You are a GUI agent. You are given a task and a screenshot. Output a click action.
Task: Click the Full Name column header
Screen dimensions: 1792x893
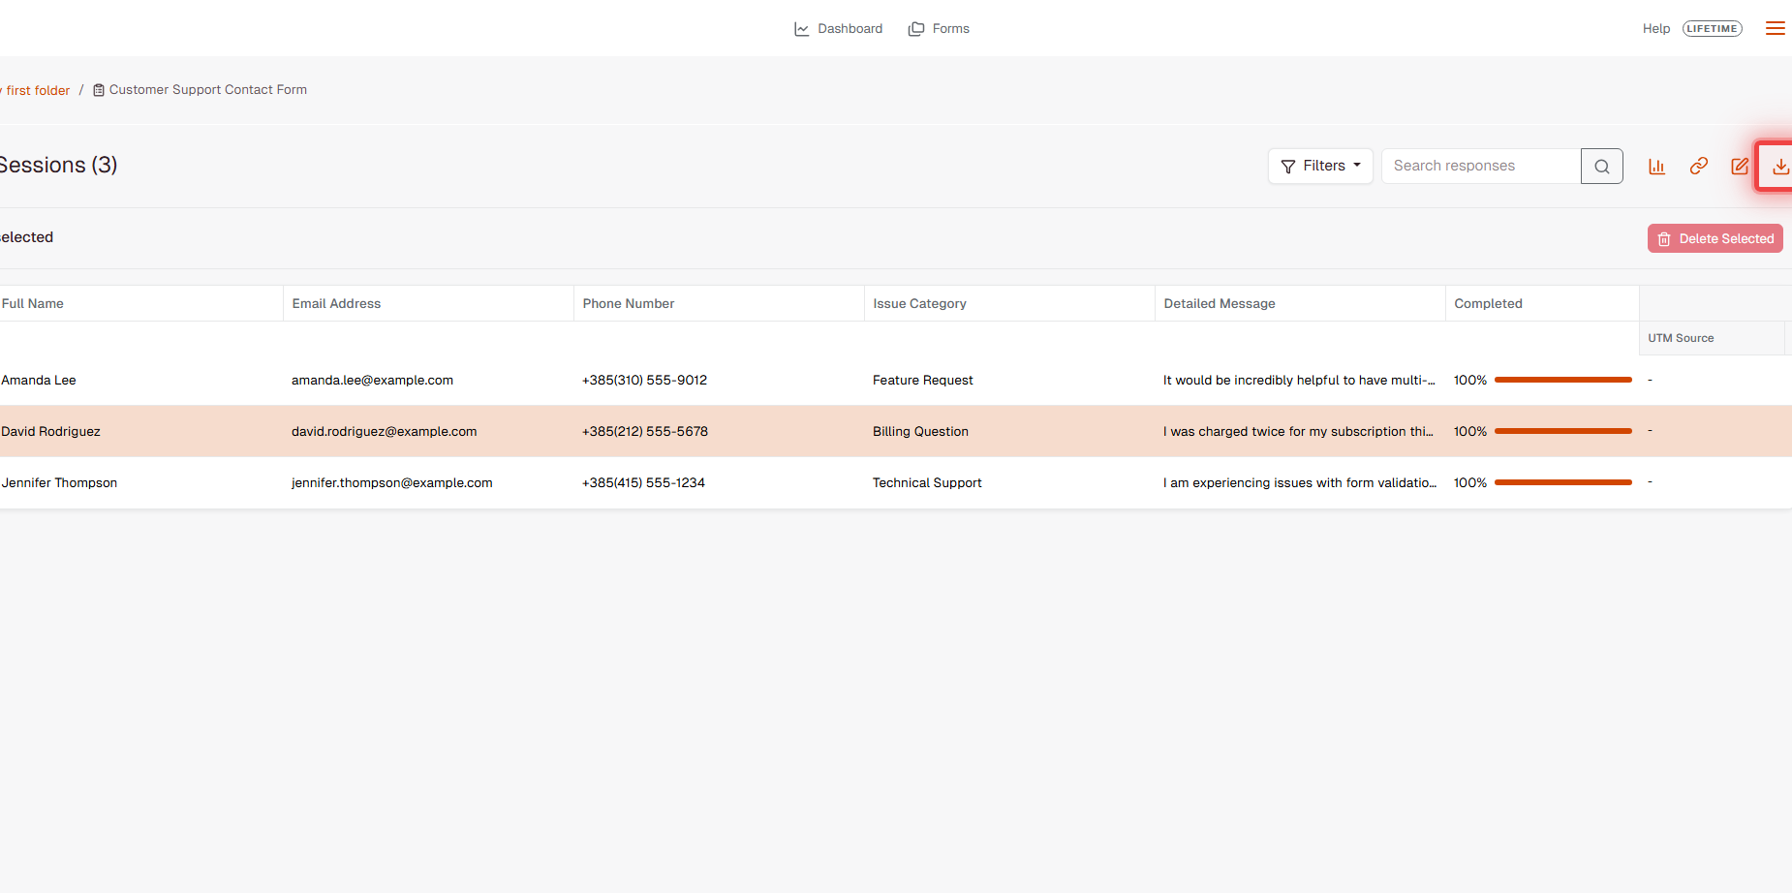coord(32,303)
